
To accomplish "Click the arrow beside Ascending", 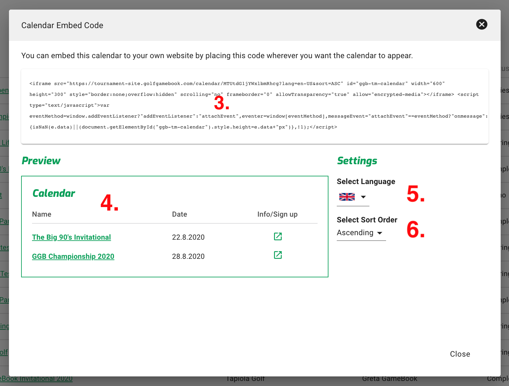I will [x=380, y=233].
